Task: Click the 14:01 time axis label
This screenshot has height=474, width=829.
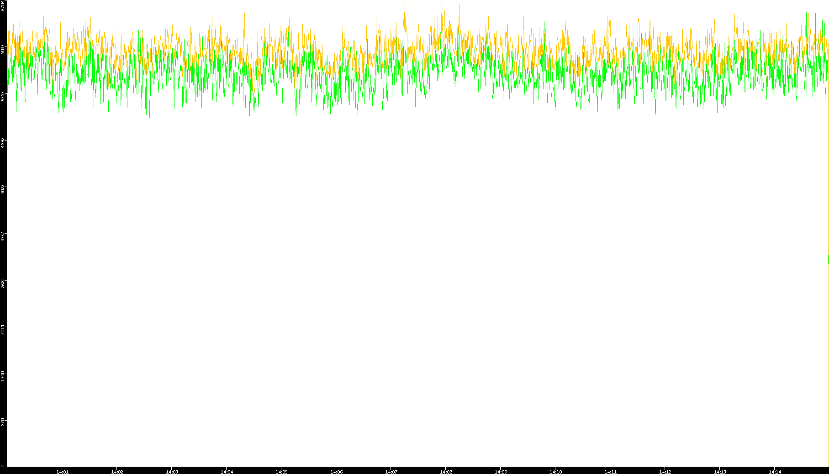Action: tap(62, 471)
